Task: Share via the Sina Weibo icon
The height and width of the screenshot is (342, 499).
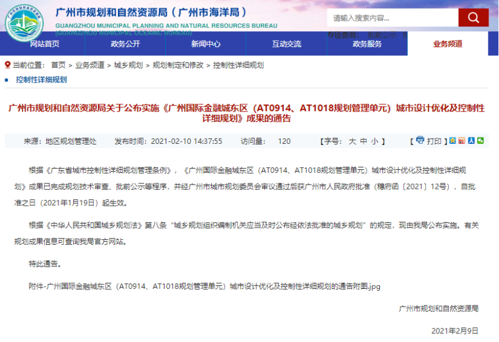Action: (x=462, y=140)
